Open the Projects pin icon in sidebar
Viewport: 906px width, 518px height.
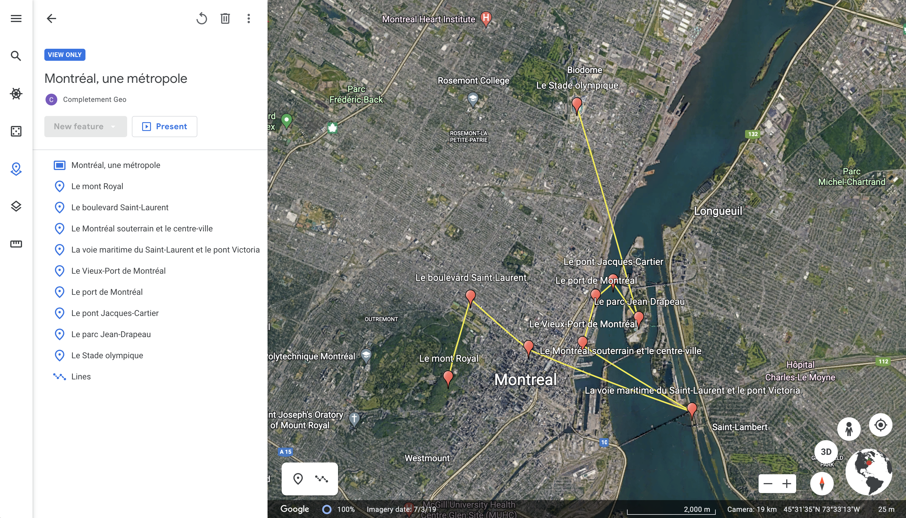point(16,169)
